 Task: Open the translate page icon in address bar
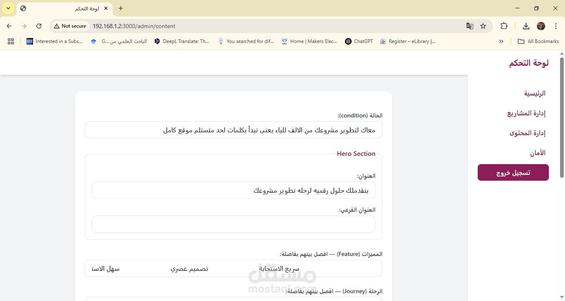(470, 26)
